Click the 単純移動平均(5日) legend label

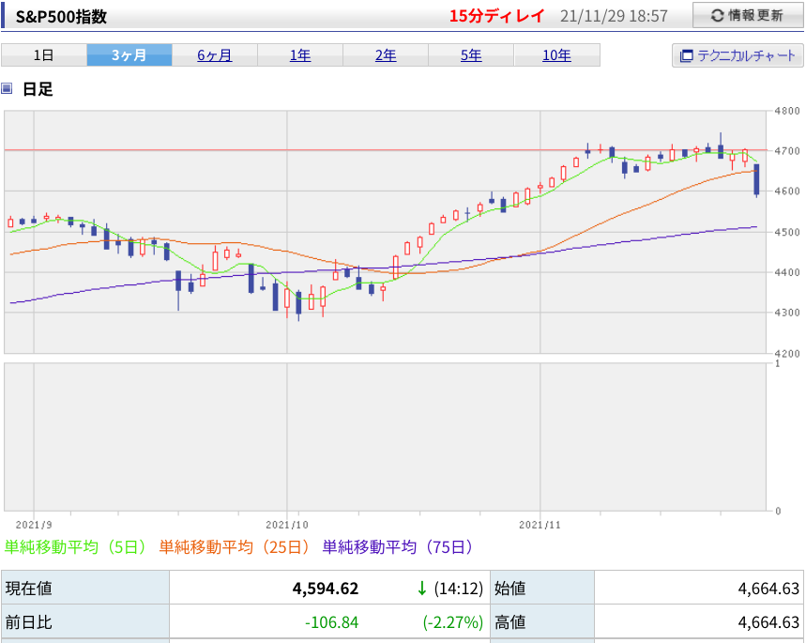tap(76, 547)
